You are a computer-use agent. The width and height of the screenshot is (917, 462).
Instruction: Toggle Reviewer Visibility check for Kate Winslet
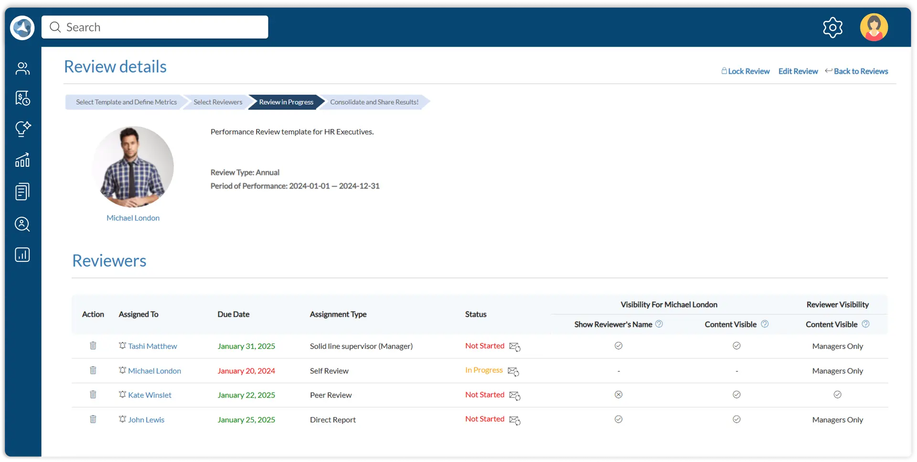click(x=837, y=395)
